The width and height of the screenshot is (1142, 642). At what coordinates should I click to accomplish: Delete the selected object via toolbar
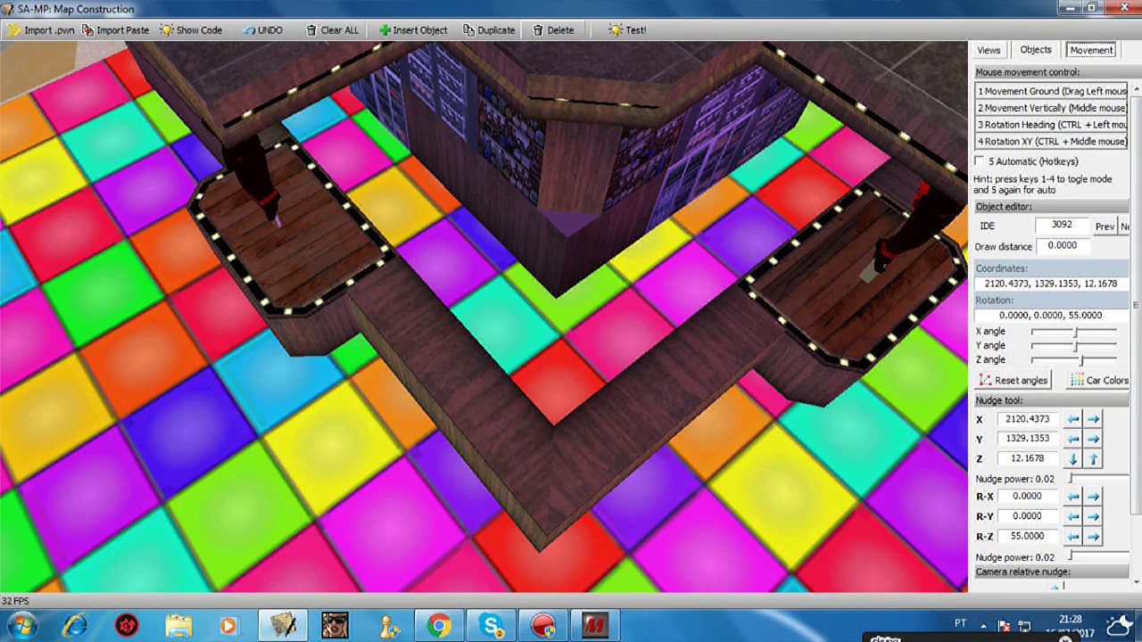coord(553,29)
